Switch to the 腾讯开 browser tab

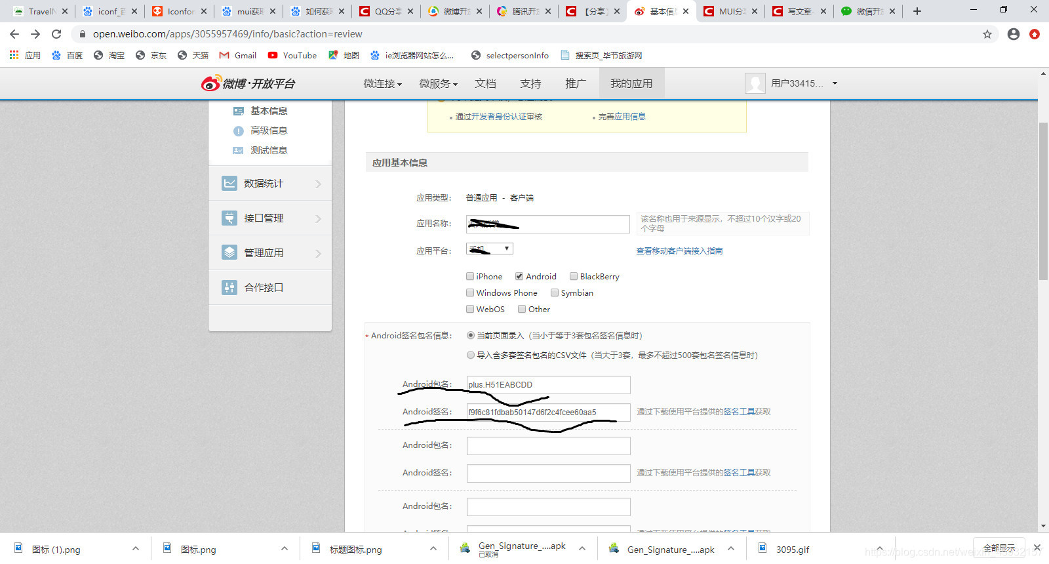[x=524, y=11]
